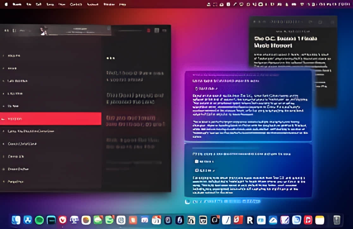This screenshot has width=353, height=229.
Task: Open the Apple menu
Action: pyautogui.click(x=6, y=4)
